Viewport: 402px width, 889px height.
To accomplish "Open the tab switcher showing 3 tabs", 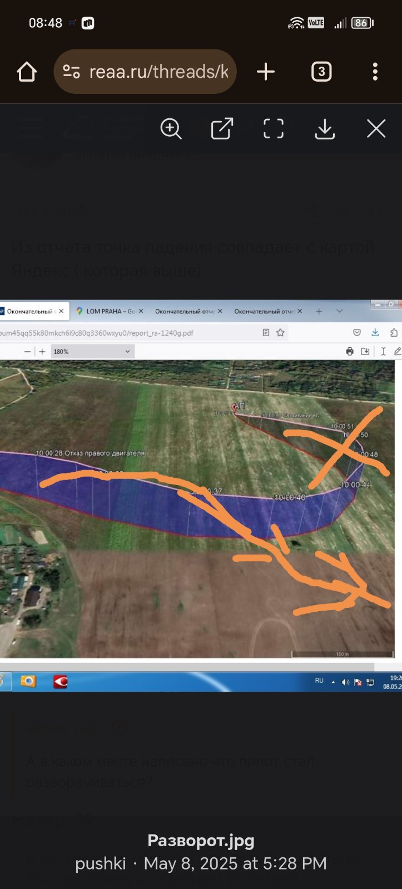I will [x=321, y=72].
